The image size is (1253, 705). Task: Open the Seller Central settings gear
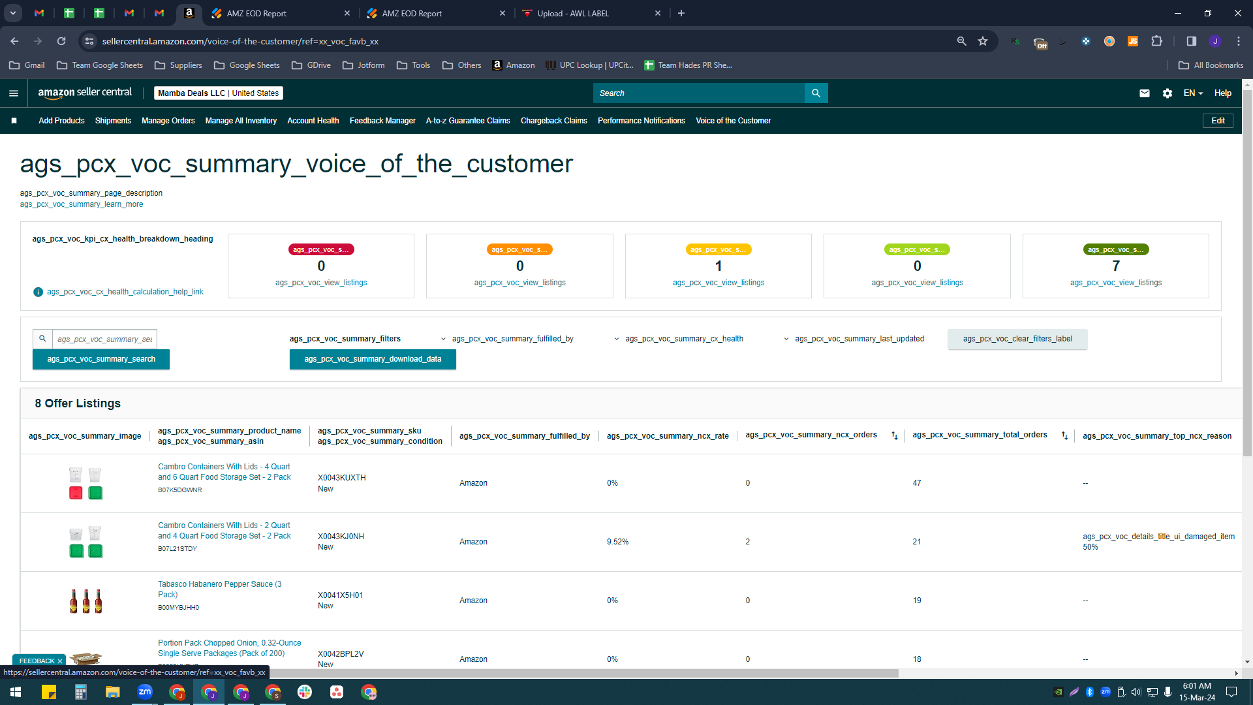coord(1168,93)
